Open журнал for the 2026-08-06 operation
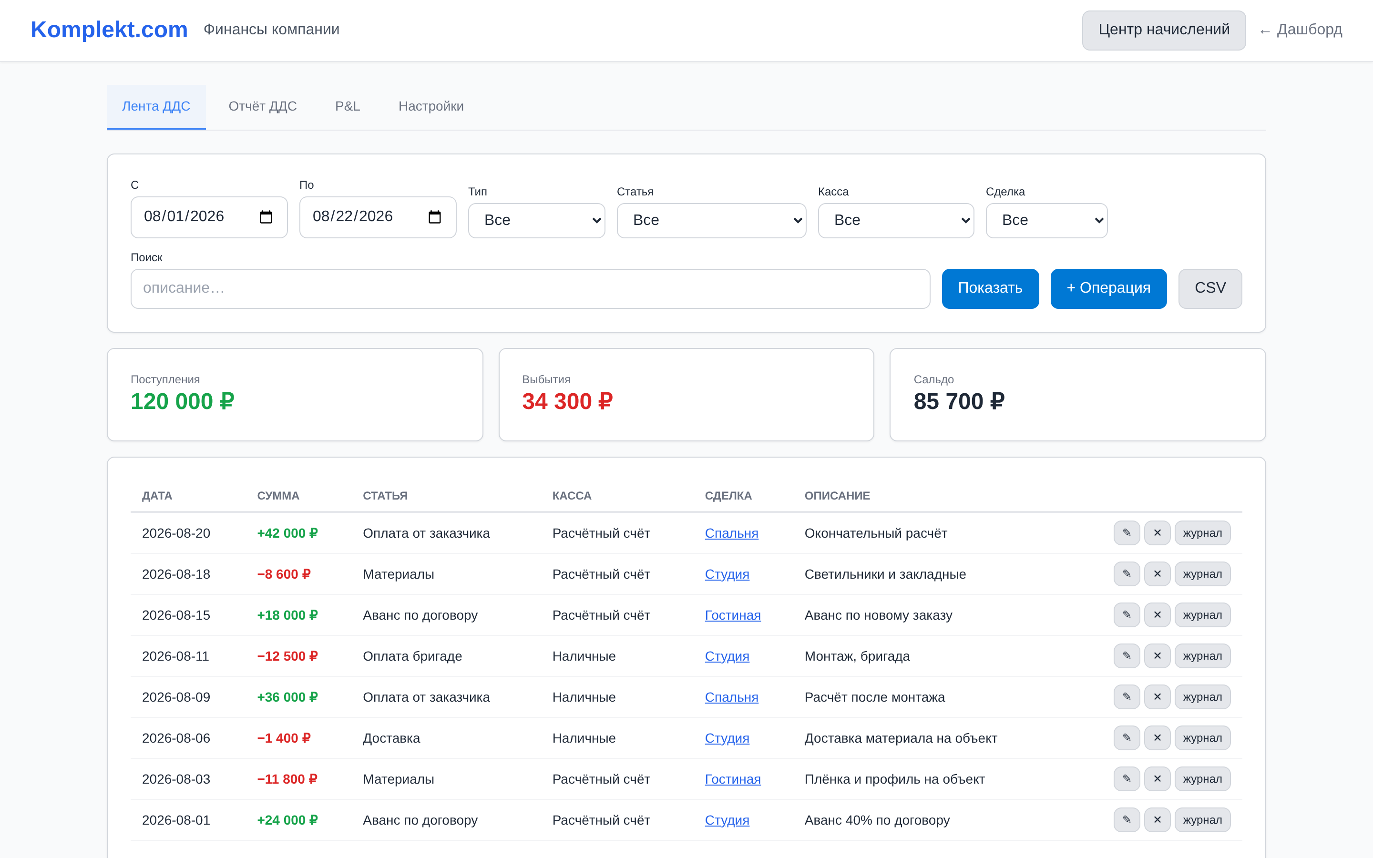The width and height of the screenshot is (1373, 858). tap(1202, 738)
